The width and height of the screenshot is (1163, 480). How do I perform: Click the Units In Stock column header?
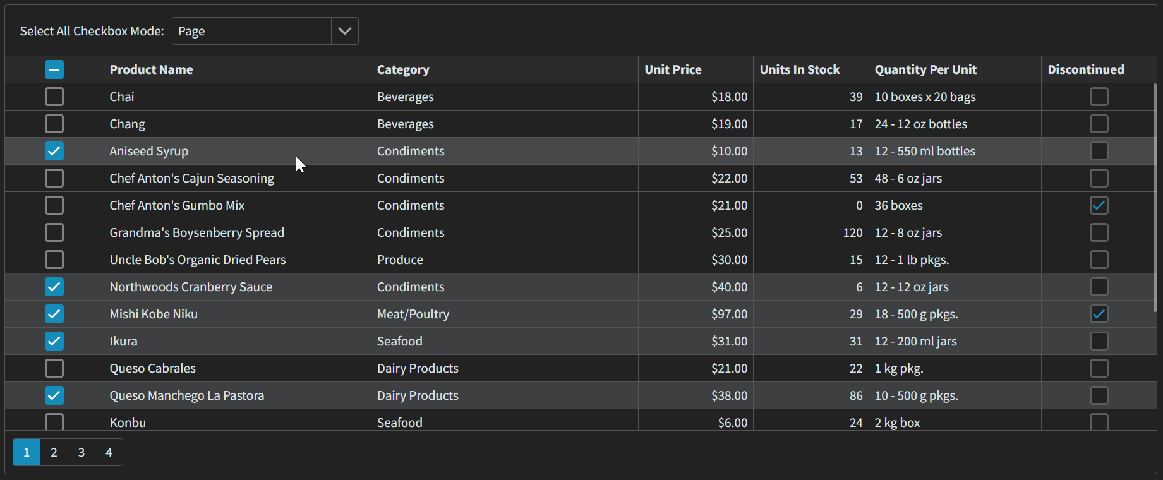pos(800,69)
